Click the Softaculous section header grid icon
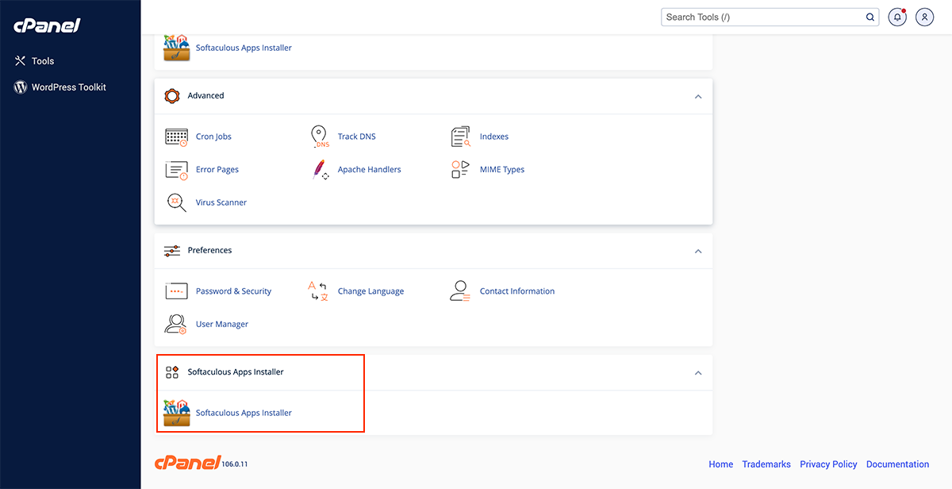952x489 pixels. point(172,372)
